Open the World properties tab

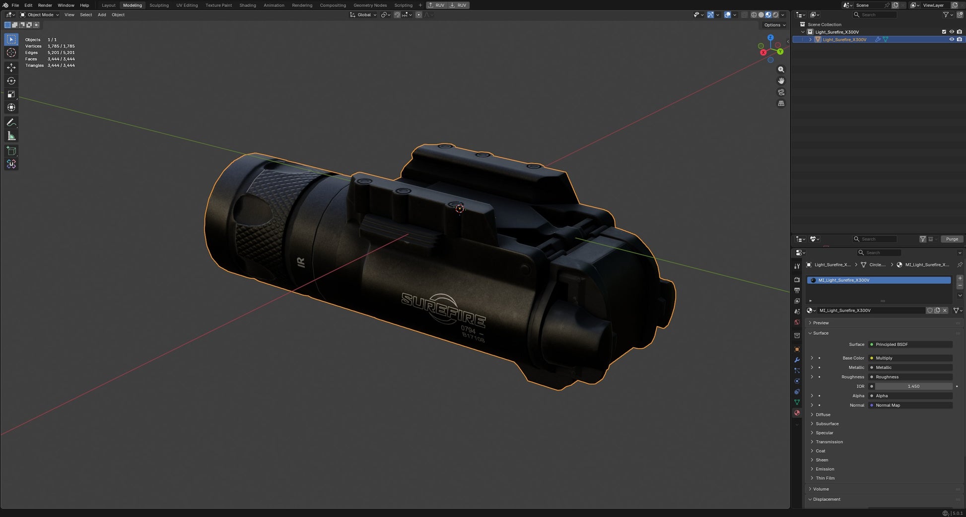[x=797, y=323]
